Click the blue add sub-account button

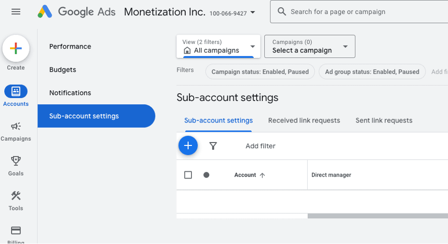pos(188,145)
